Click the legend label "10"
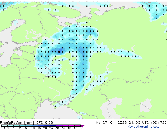The height and width of the screenshot is (129, 167). [x=33, y=128]
